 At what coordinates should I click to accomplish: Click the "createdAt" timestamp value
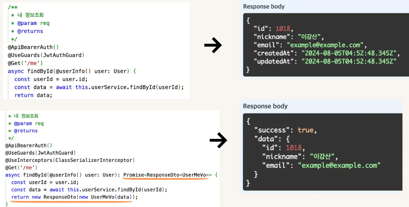pyautogui.click(x=348, y=53)
